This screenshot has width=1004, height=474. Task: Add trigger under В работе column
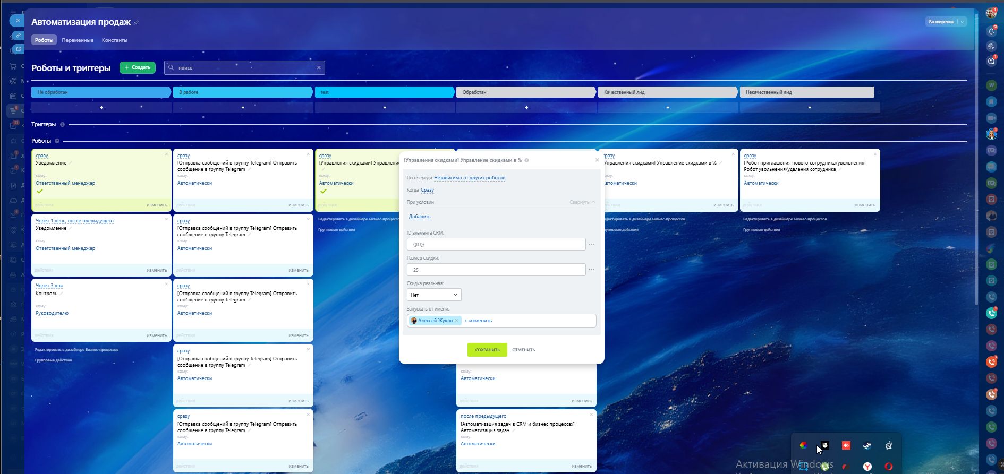click(243, 108)
